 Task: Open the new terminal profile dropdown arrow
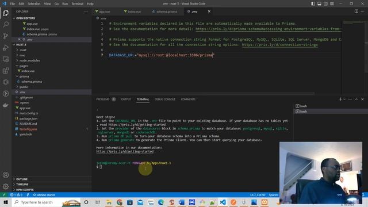[x=344, y=99]
